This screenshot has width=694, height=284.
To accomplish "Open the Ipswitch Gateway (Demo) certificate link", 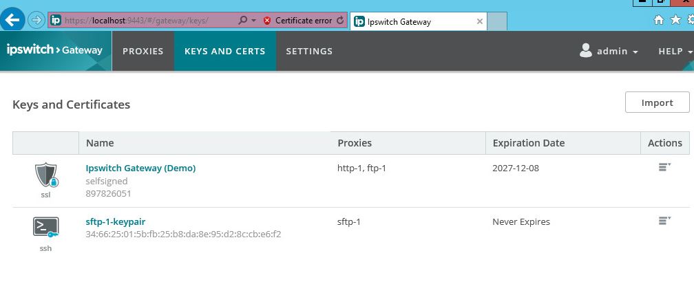I will [140, 168].
